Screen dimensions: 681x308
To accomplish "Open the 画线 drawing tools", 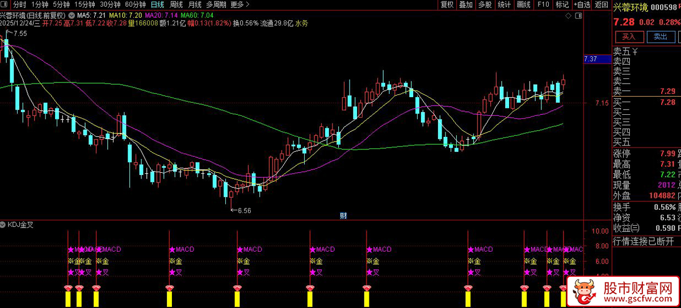I will (523, 5).
